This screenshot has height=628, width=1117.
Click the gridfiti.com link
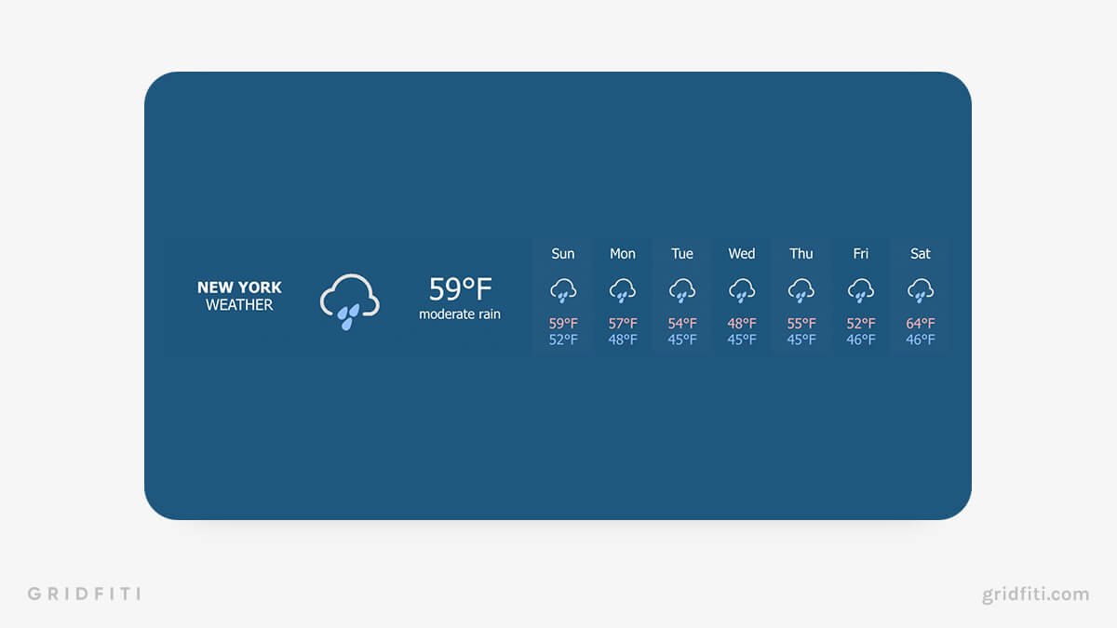[x=1036, y=594]
